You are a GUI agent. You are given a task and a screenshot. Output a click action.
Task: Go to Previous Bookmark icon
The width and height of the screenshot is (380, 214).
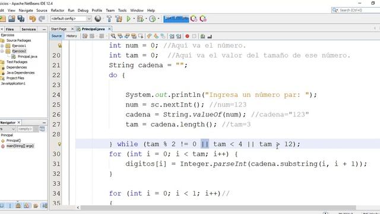click(149, 36)
